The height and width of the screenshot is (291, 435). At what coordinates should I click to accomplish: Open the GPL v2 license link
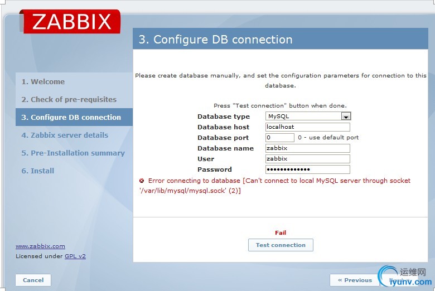[x=75, y=256]
